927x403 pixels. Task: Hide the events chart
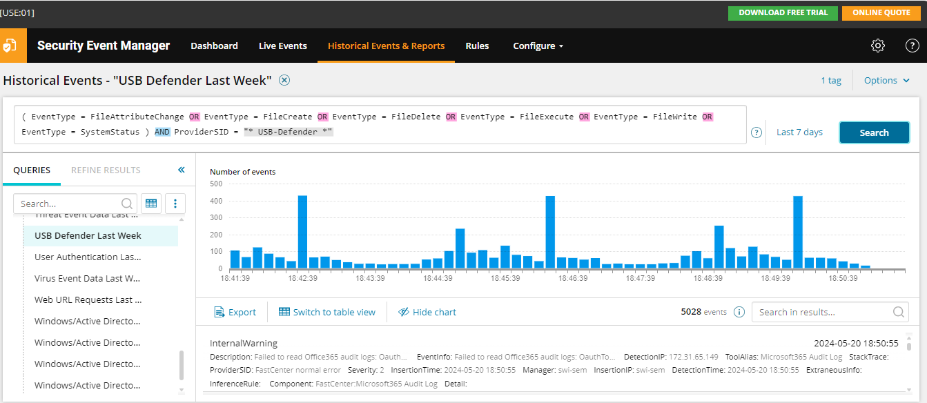pos(427,312)
